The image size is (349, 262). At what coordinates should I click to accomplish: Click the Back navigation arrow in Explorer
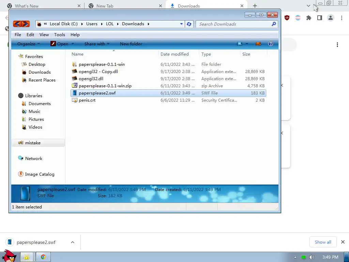point(17,24)
